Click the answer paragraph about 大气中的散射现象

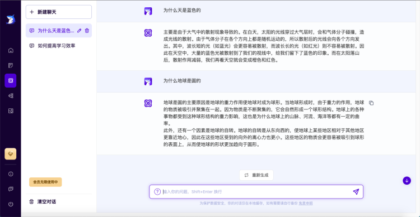pyautogui.click(x=264, y=46)
